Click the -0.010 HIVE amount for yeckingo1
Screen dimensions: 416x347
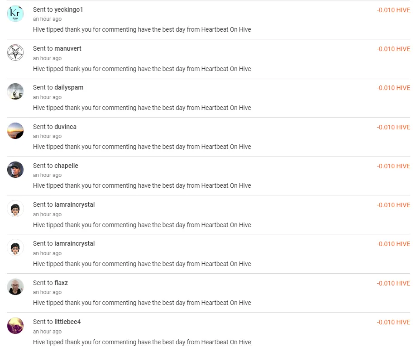click(393, 10)
